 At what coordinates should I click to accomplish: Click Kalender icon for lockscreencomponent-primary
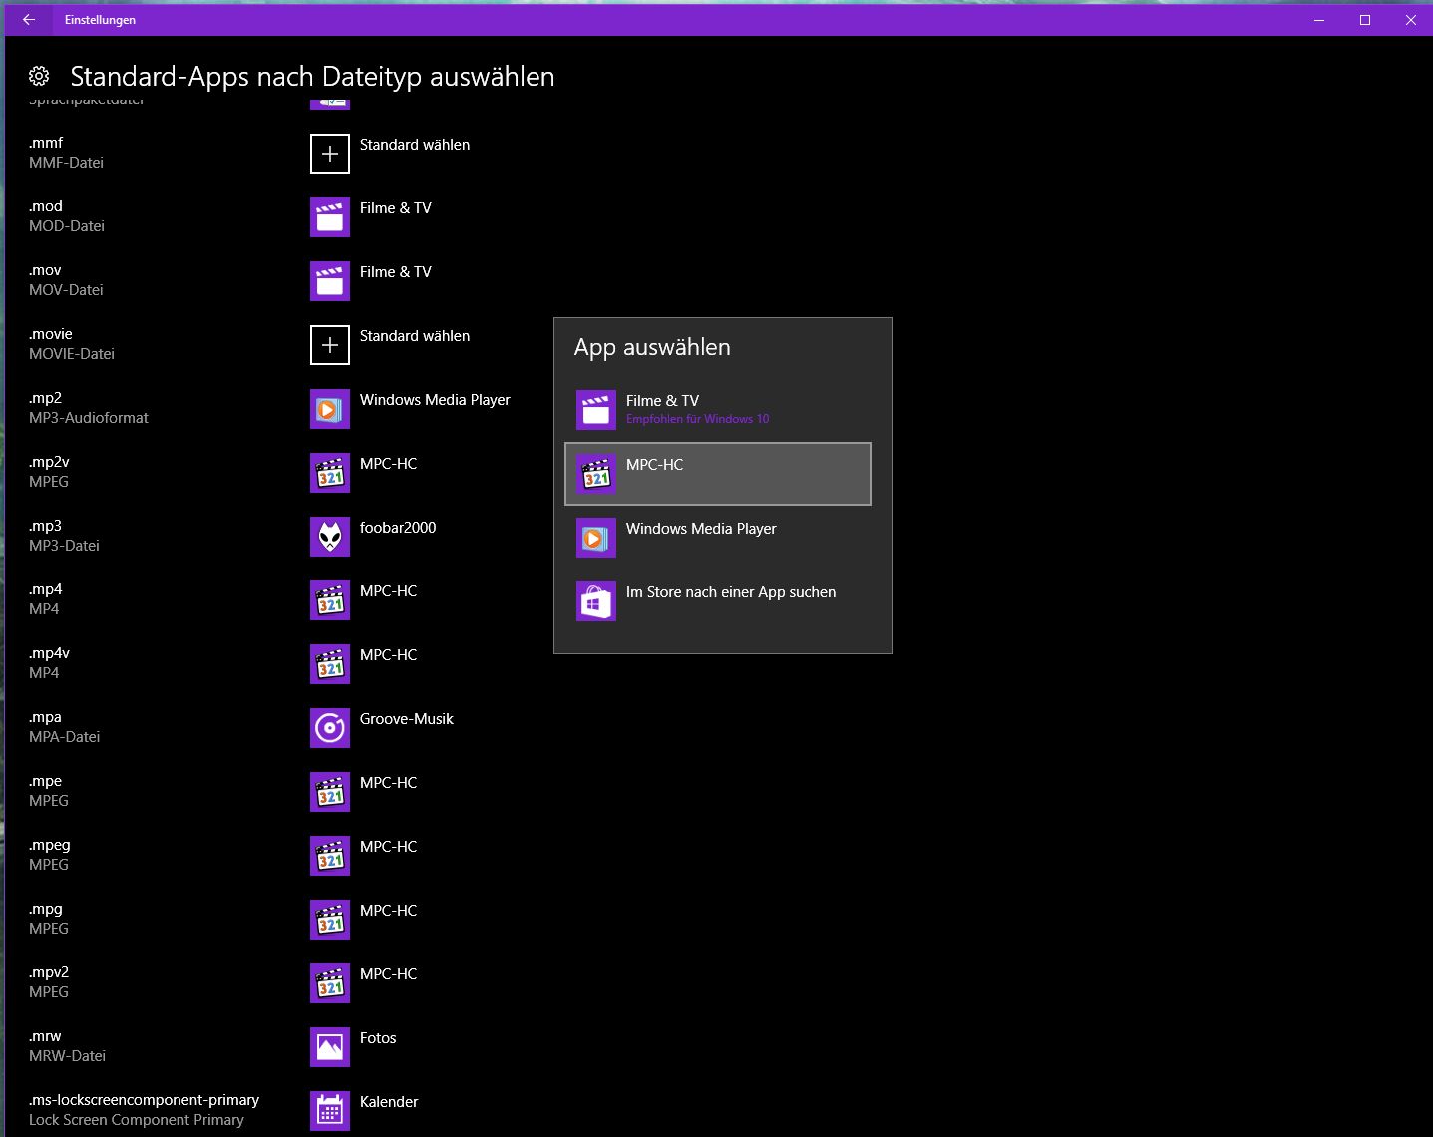click(330, 1111)
